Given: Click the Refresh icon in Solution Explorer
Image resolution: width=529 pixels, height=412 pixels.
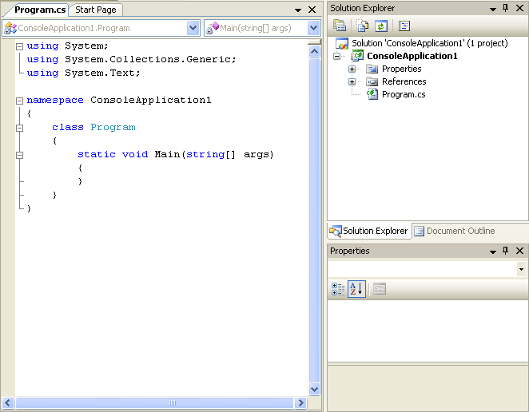Looking at the screenshot, I should pyautogui.click(x=381, y=26).
